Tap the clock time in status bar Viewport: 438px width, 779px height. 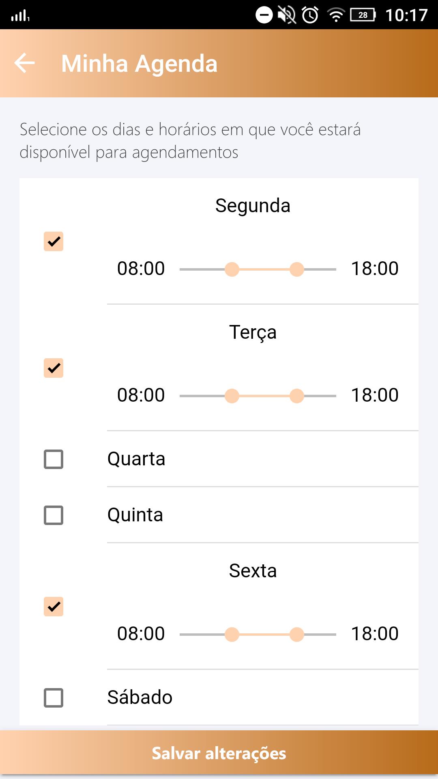click(x=406, y=15)
